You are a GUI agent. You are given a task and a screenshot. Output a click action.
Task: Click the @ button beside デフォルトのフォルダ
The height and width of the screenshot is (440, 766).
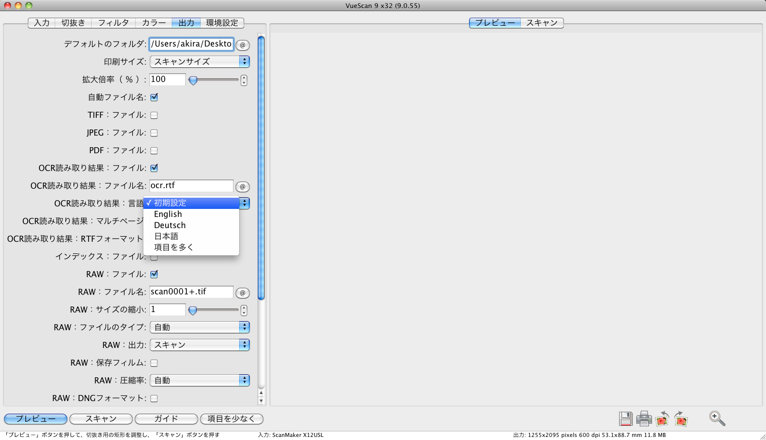click(x=243, y=45)
